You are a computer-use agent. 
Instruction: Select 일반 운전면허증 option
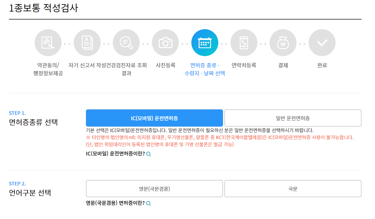[x=293, y=118]
